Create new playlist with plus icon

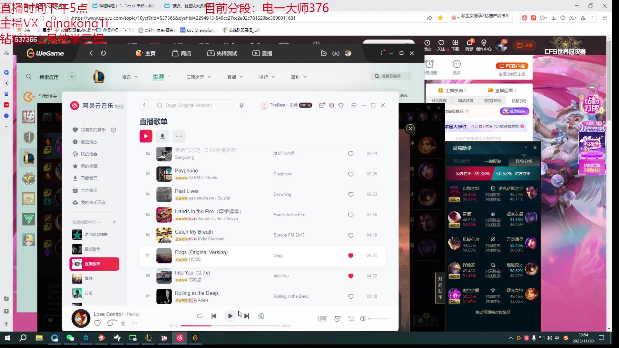click(x=114, y=222)
